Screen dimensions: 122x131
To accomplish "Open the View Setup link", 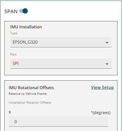I will [102, 87].
